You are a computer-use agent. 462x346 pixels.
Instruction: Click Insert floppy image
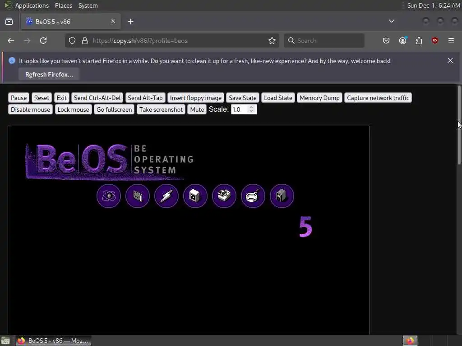coord(196,98)
